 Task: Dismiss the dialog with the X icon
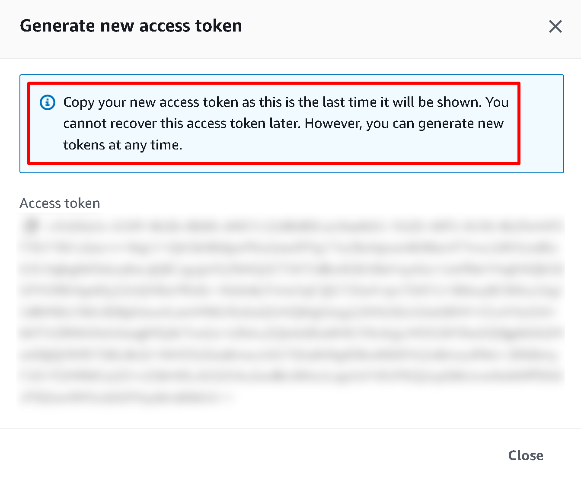coord(555,26)
